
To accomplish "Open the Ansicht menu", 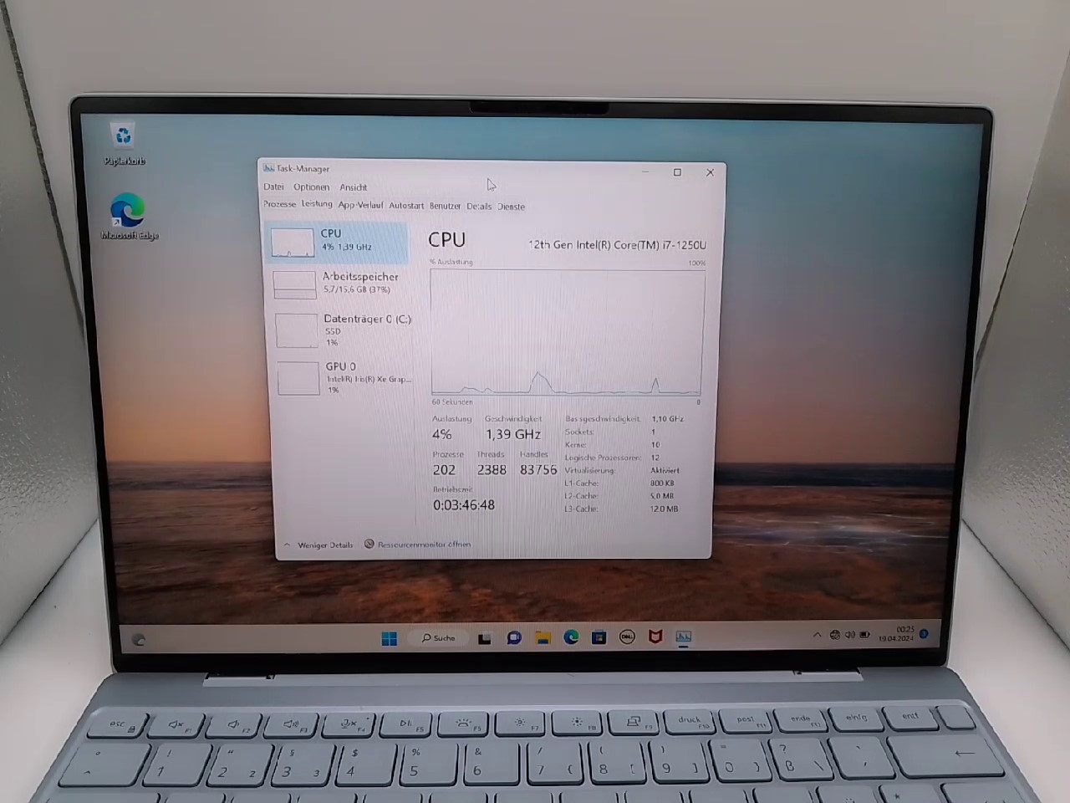I will tap(353, 187).
